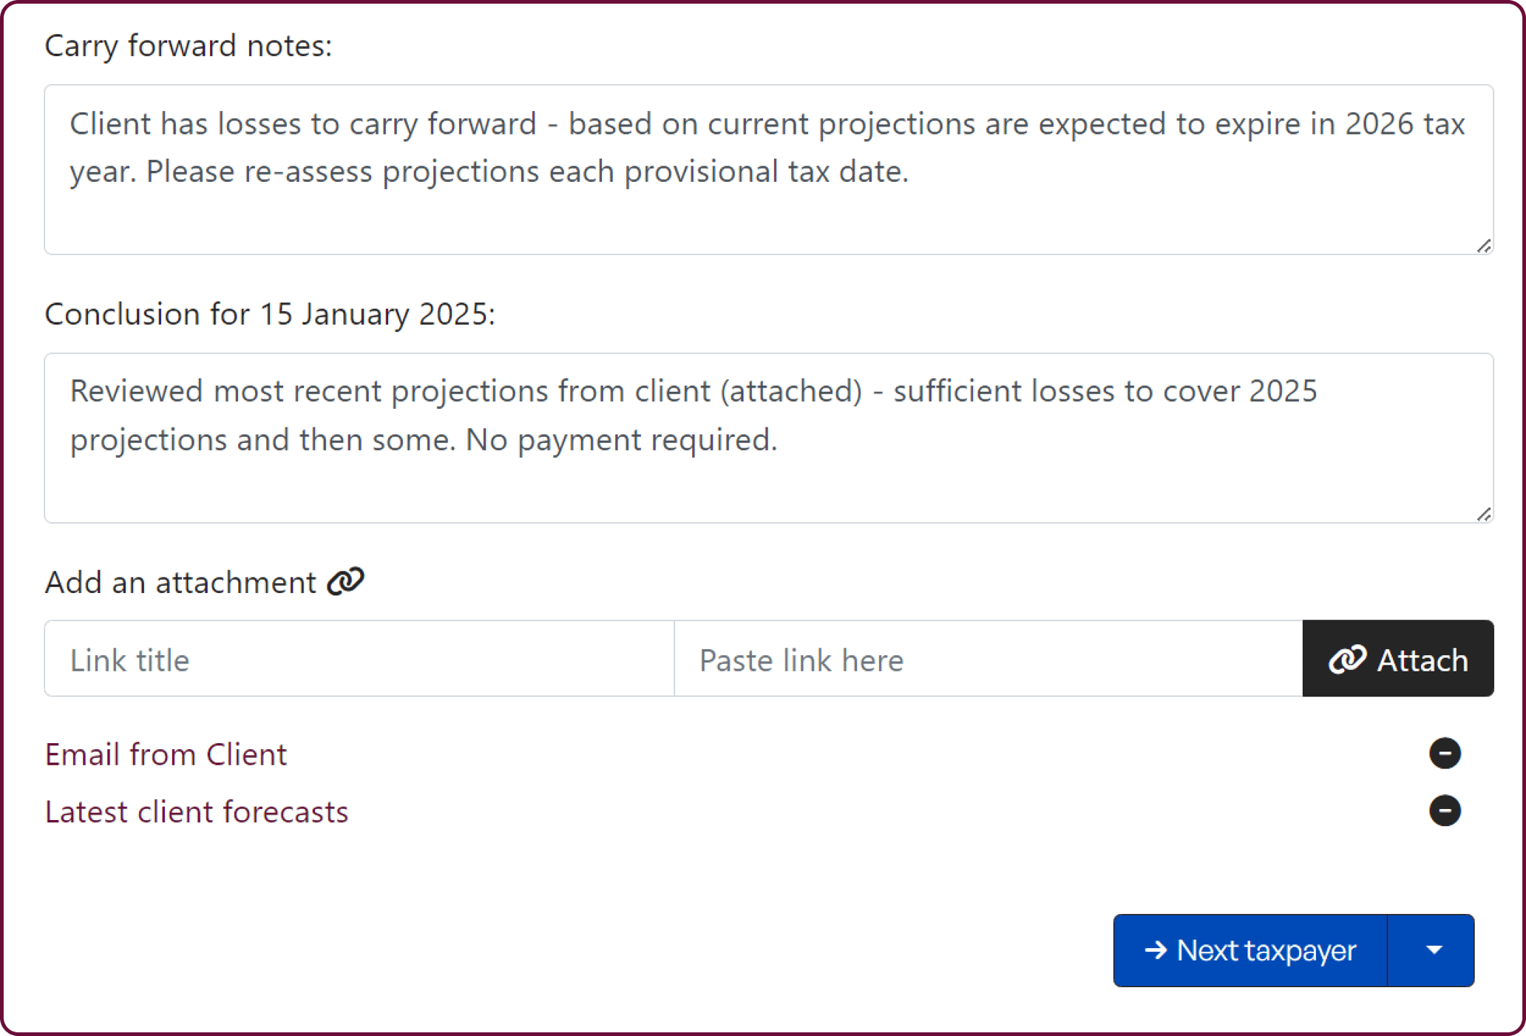Click the chain icon inside the Attach button

pyautogui.click(x=1347, y=660)
